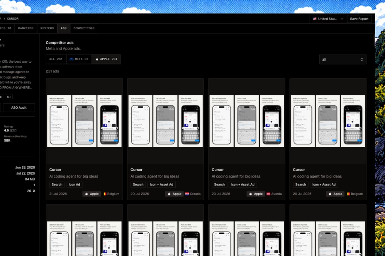Image resolution: width=385 pixels, height=256 pixels.
Task: Click the Apple logo on the Croatia ad badge
Action: pos(169,194)
